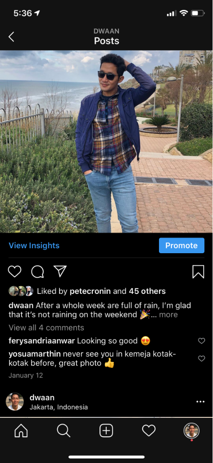This screenshot has height=463, width=213.
Task: Like the post with the heart icon
Action: pos(14,271)
